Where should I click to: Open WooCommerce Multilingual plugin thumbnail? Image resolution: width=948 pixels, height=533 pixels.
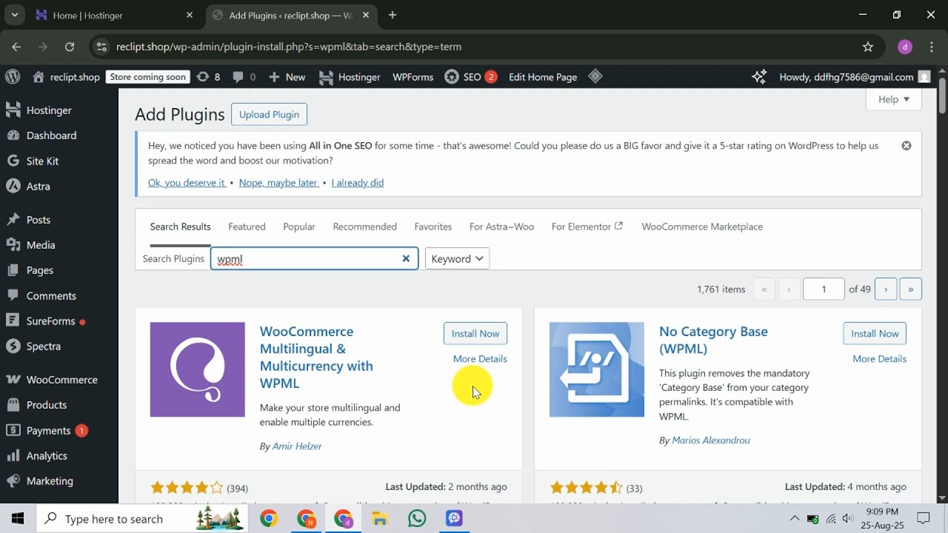click(197, 369)
